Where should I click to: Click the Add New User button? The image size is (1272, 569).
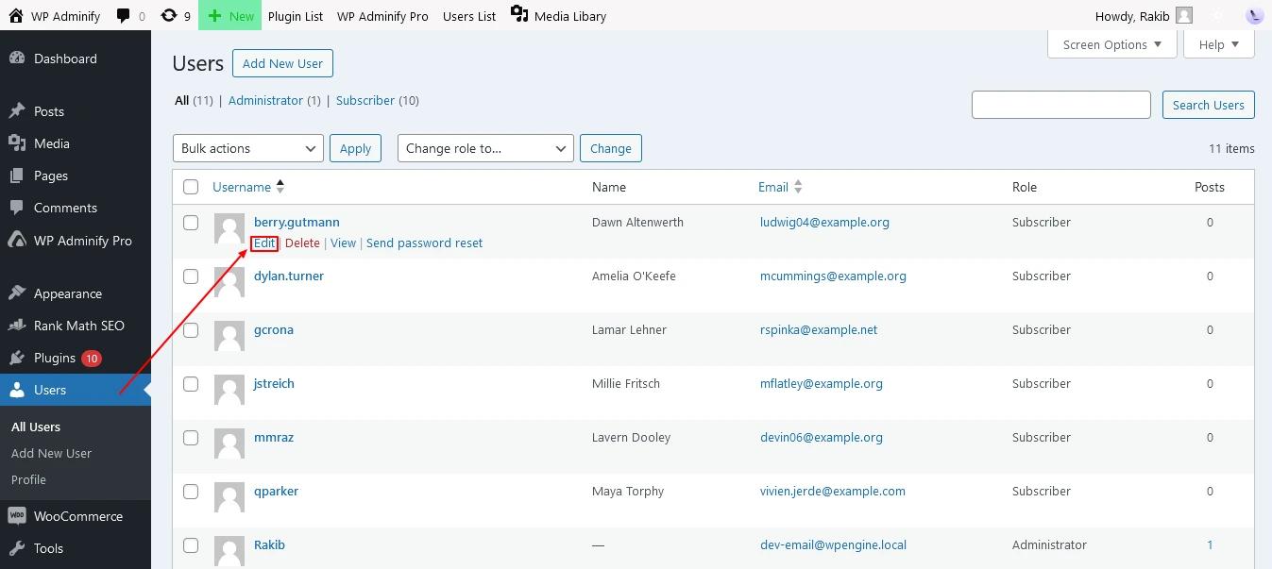point(282,63)
